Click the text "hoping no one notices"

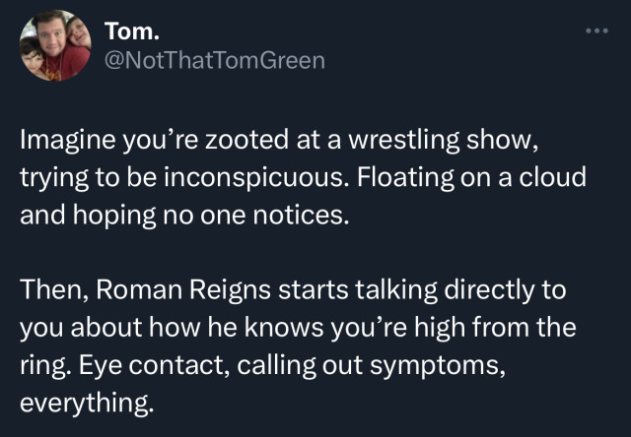[x=209, y=215]
